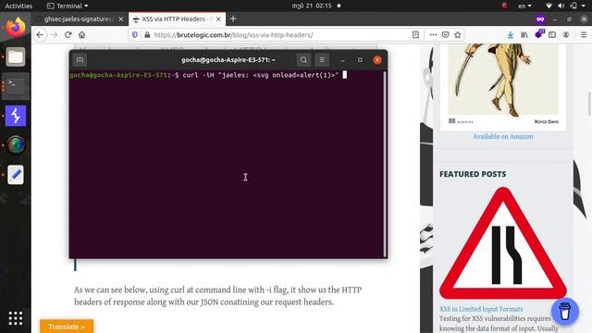Open the text editor in the dock
Image resolution: width=592 pixels, height=333 pixels.
[16, 175]
